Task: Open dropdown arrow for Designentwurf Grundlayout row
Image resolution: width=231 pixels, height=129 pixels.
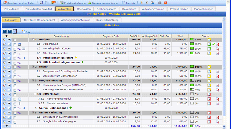Action: (9, 72)
